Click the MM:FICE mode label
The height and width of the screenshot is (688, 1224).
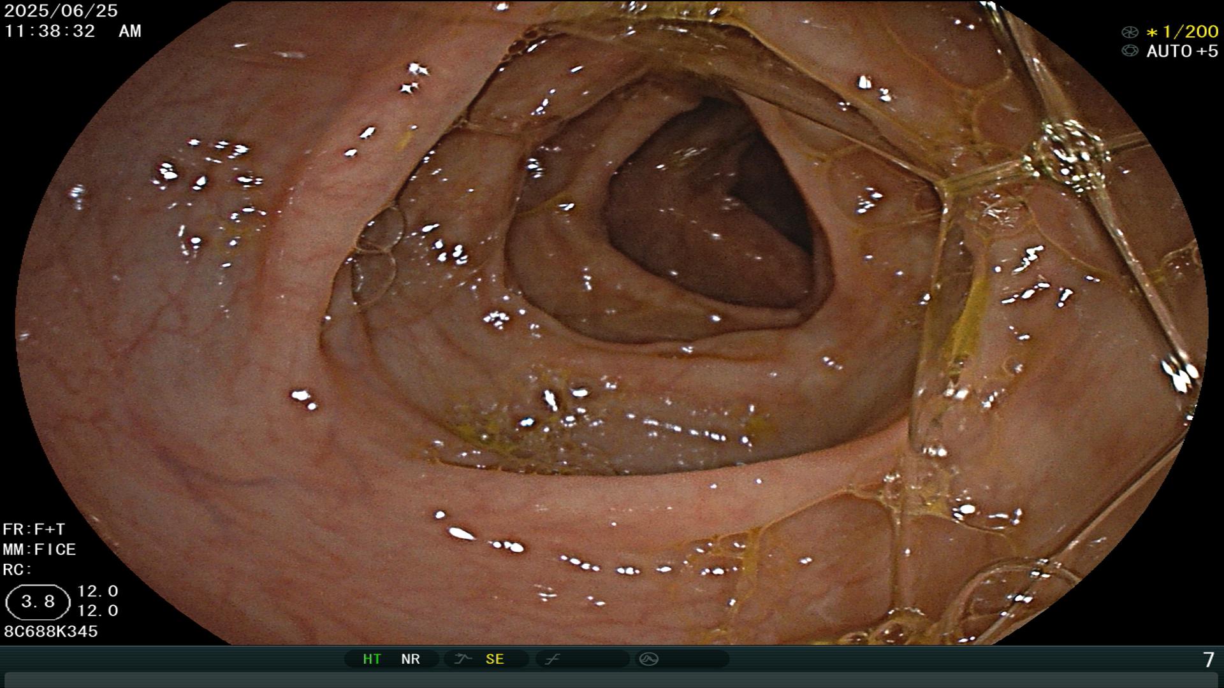(40, 549)
